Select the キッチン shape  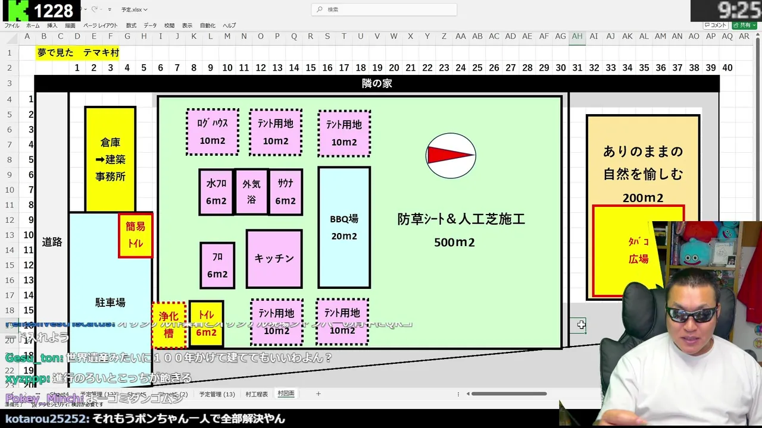[274, 259]
